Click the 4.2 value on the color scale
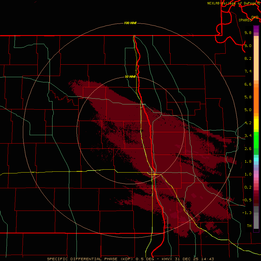Viewport: 261px width, 261px height. [x=248, y=123]
